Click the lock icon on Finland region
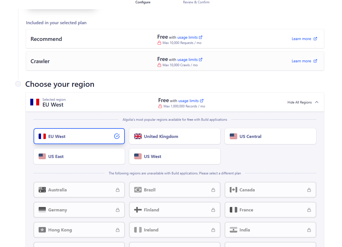Image resolution: width=342 pixels, height=247 pixels. click(x=213, y=210)
